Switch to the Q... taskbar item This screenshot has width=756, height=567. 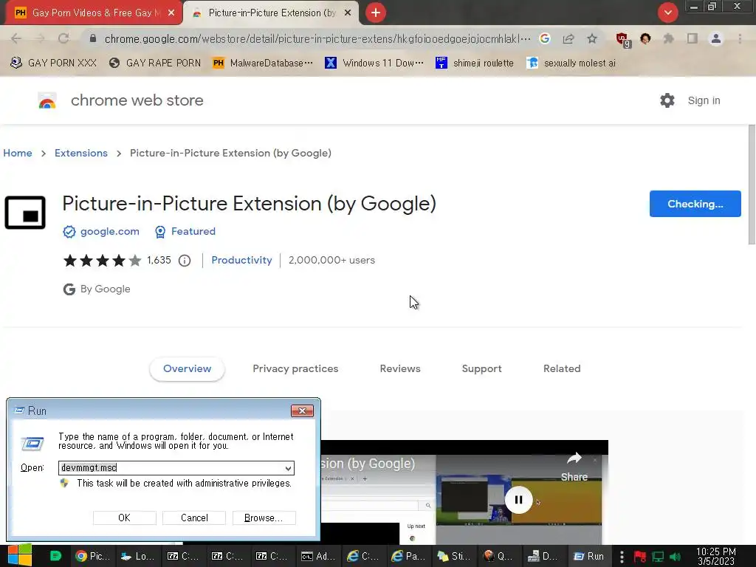click(x=498, y=557)
